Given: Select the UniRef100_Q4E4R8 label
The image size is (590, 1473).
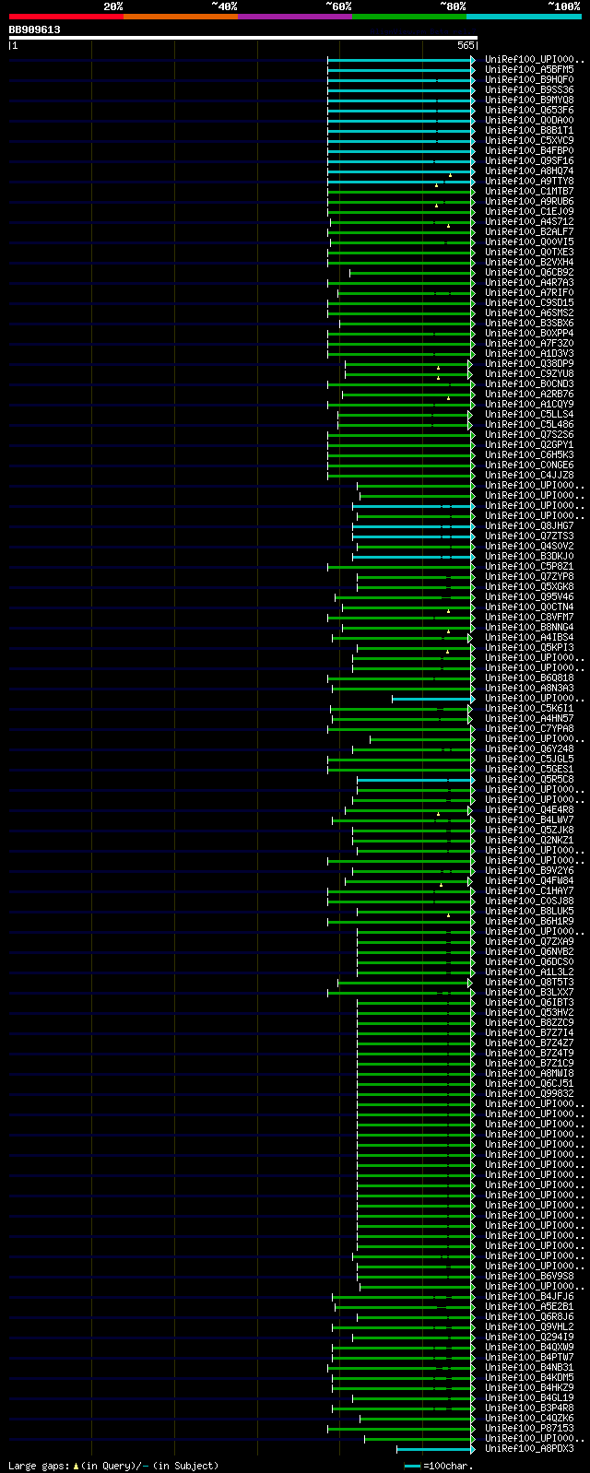Looking at the screenshot, I should 529,810.
